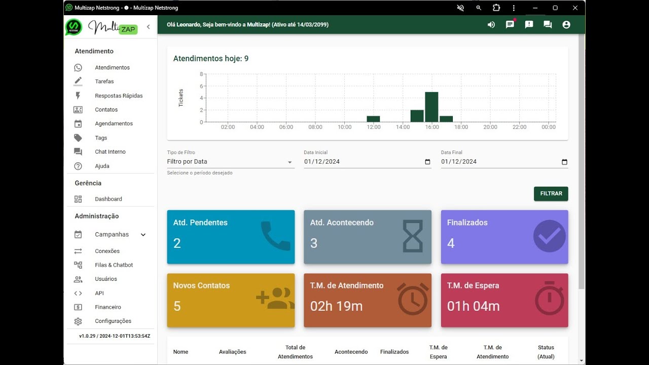Viewport: 649px width, 365px height.
Task: Open the Data Final calendar picker icon
Action: 564,162
